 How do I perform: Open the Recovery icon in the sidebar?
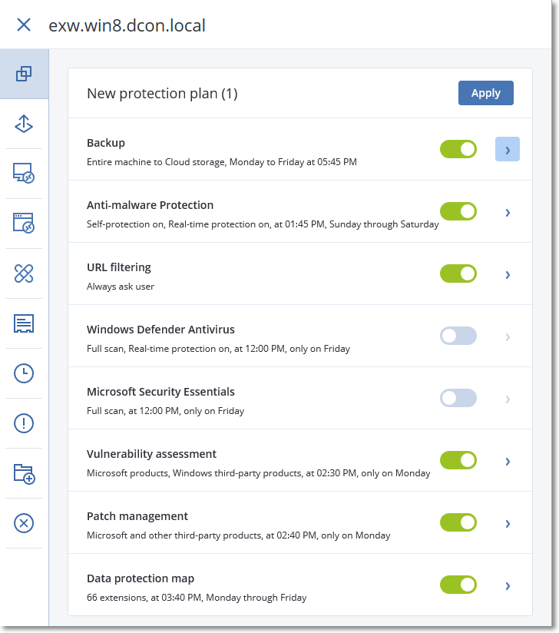click(x=24, y=124)
